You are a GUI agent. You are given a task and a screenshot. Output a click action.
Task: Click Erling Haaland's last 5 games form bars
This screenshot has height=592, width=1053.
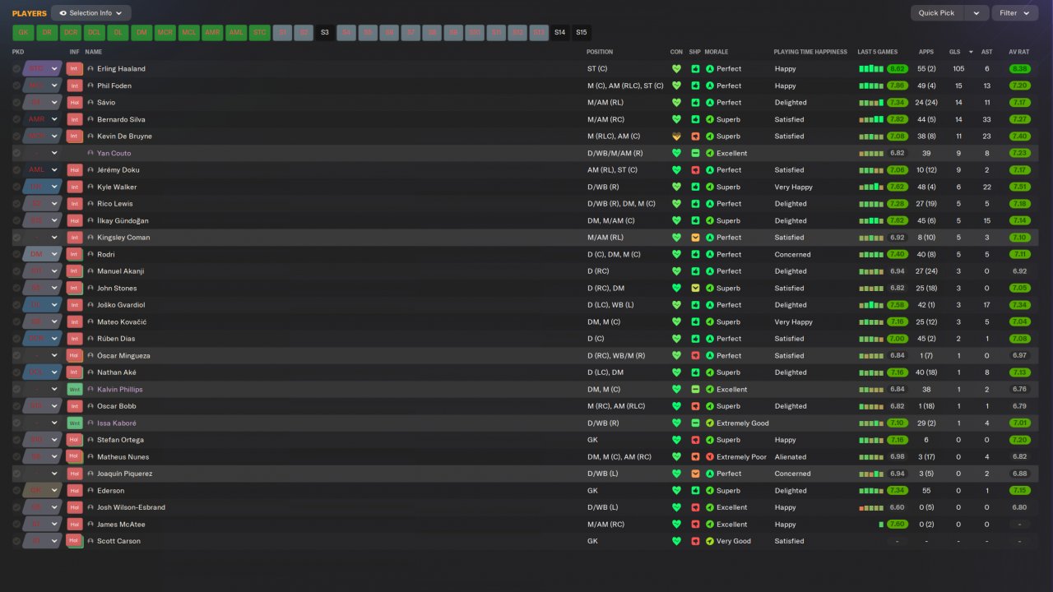(870, 69)
